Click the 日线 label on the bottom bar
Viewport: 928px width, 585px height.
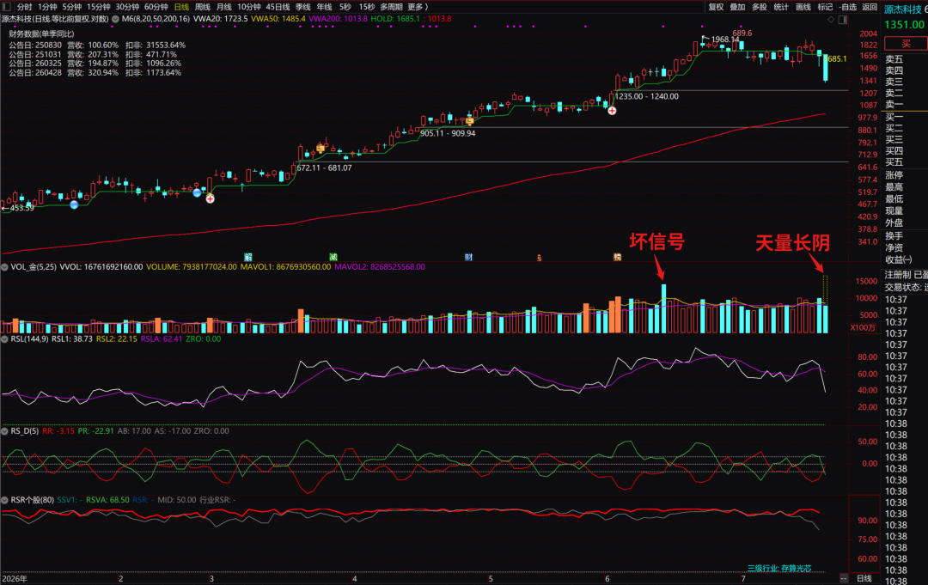click(864, 578)
